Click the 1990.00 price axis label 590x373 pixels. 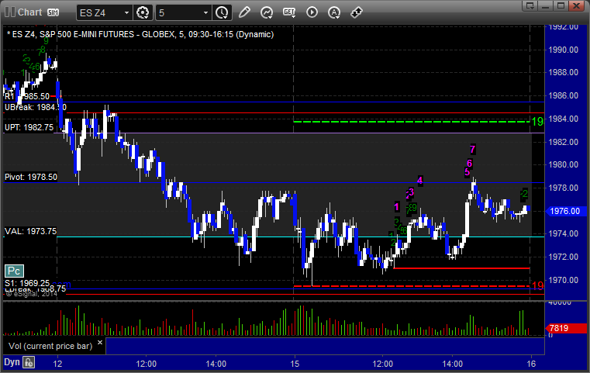[564, 50]
